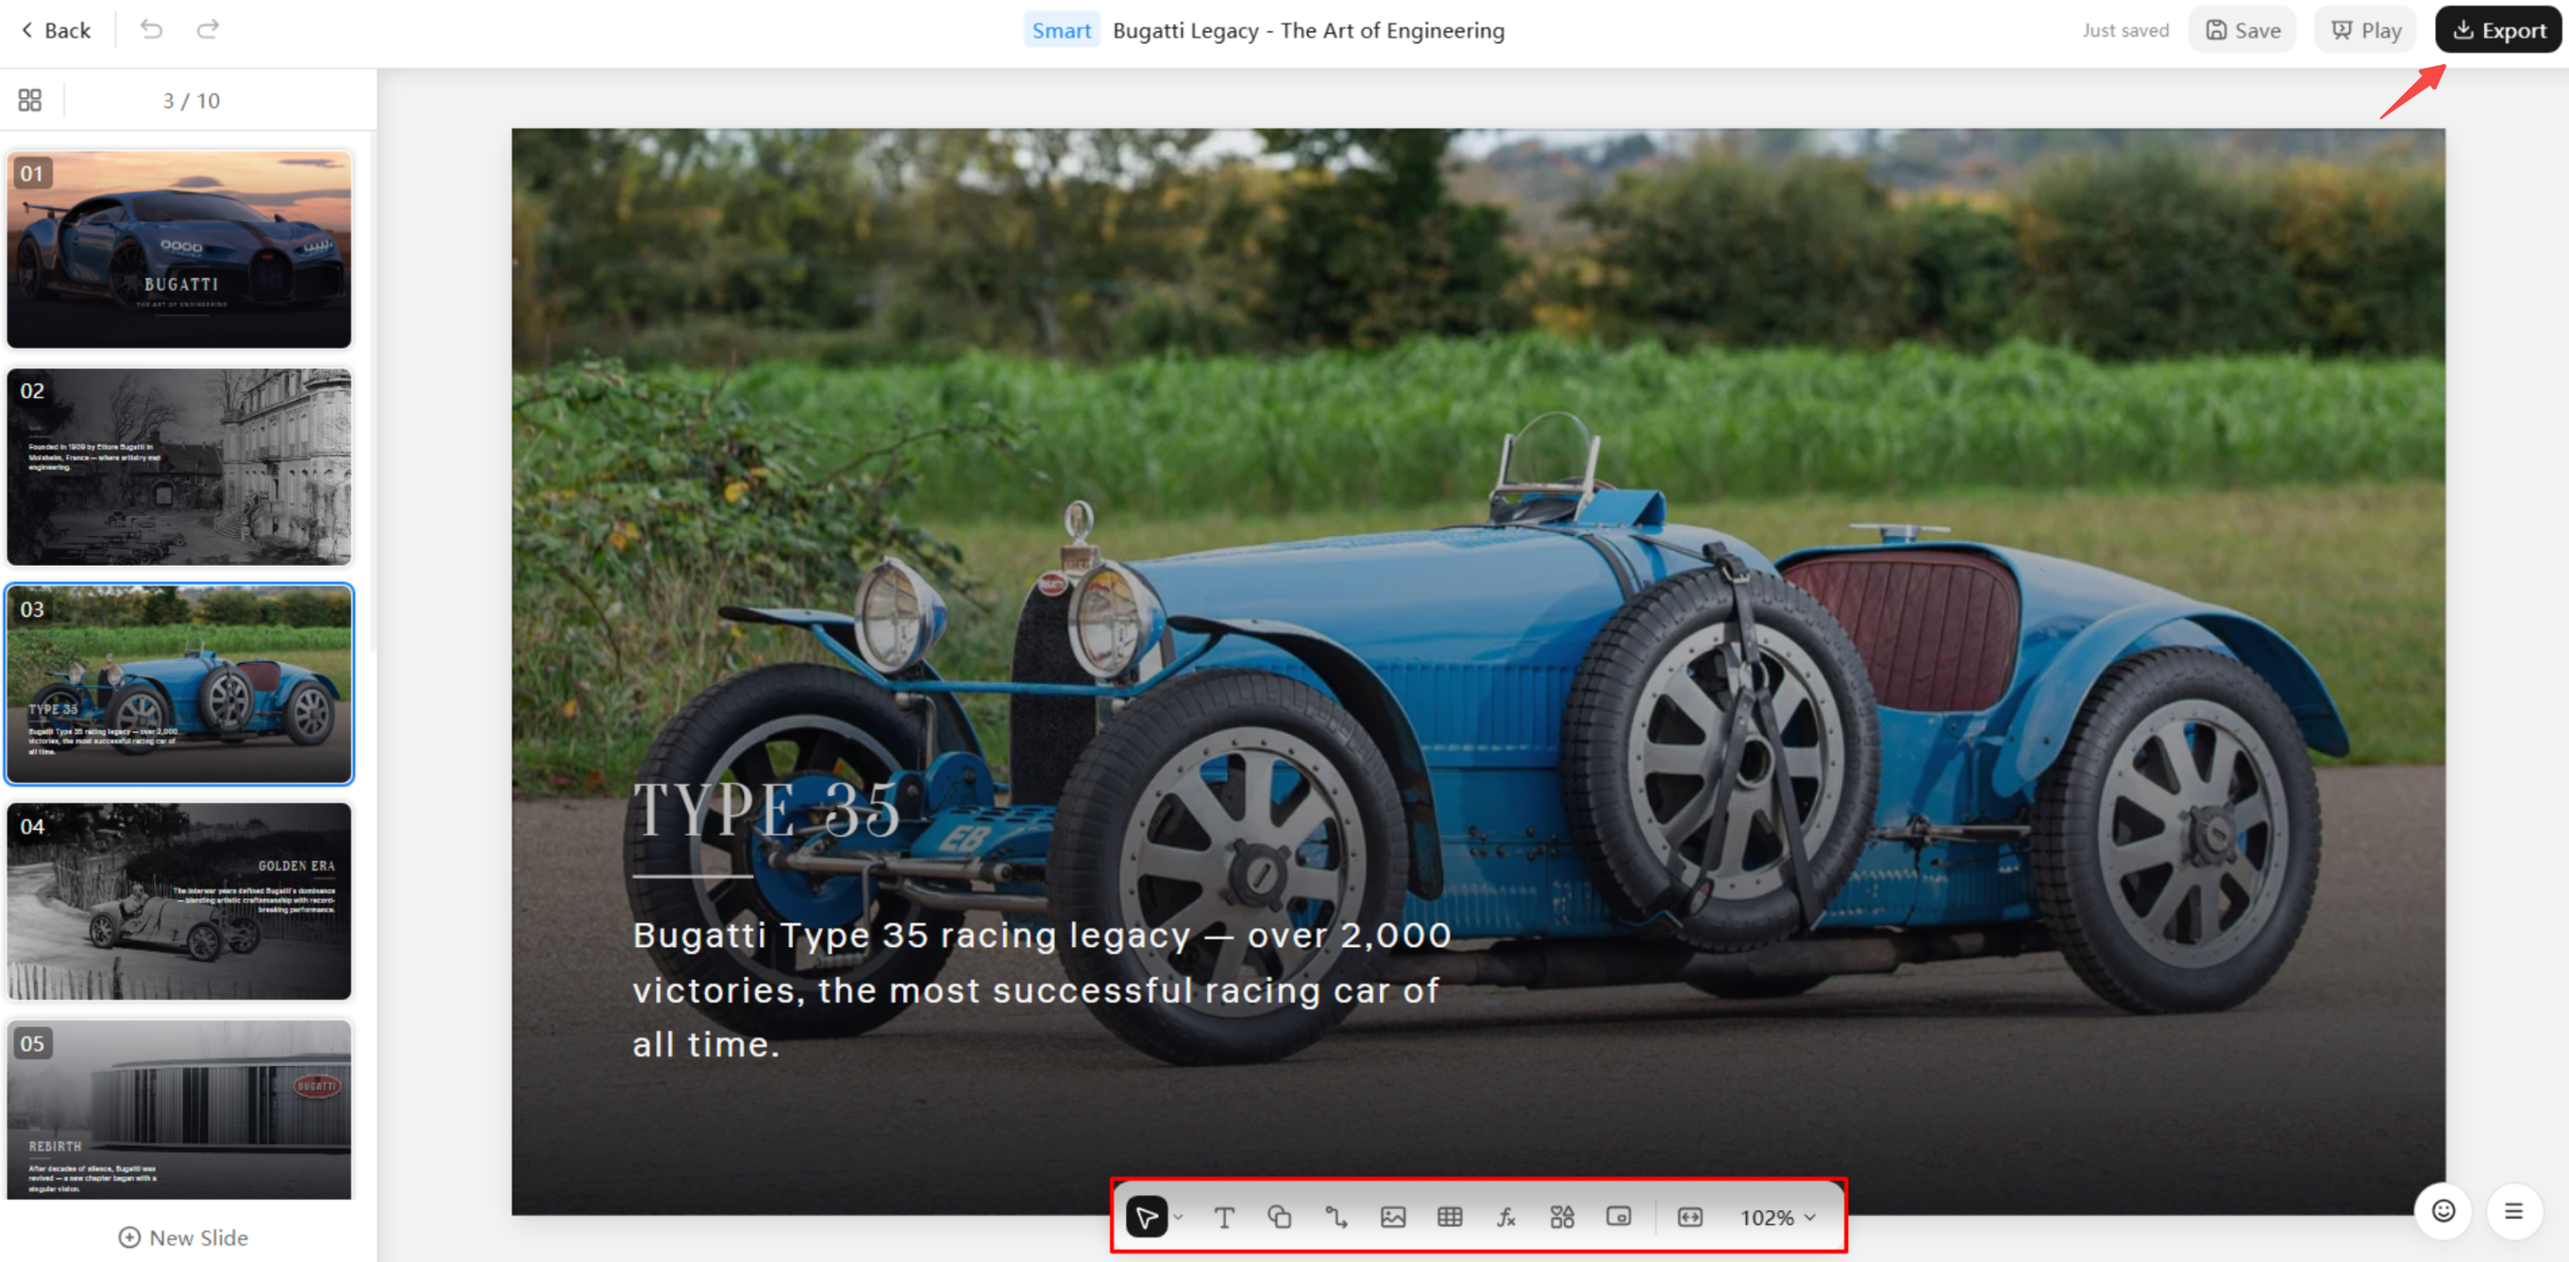The image size is (2569, 1262).
Task: Add a New Slide
Action: [x=183, y=1238]
